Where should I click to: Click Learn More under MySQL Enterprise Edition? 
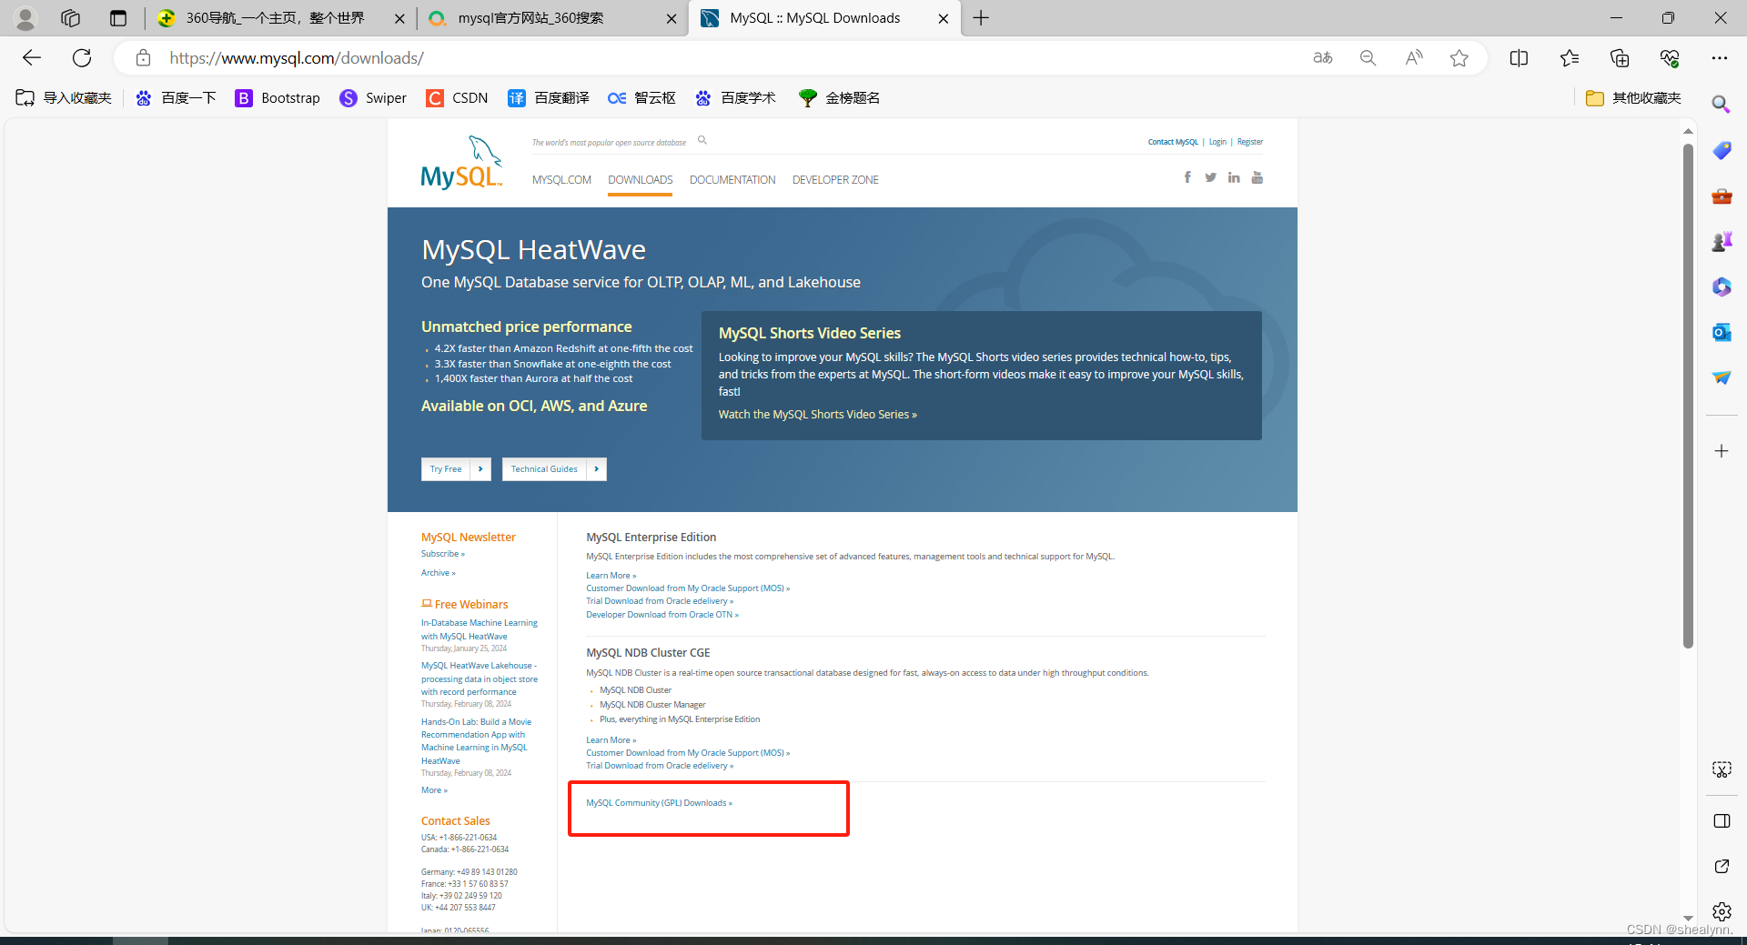(x=611, y=576)
